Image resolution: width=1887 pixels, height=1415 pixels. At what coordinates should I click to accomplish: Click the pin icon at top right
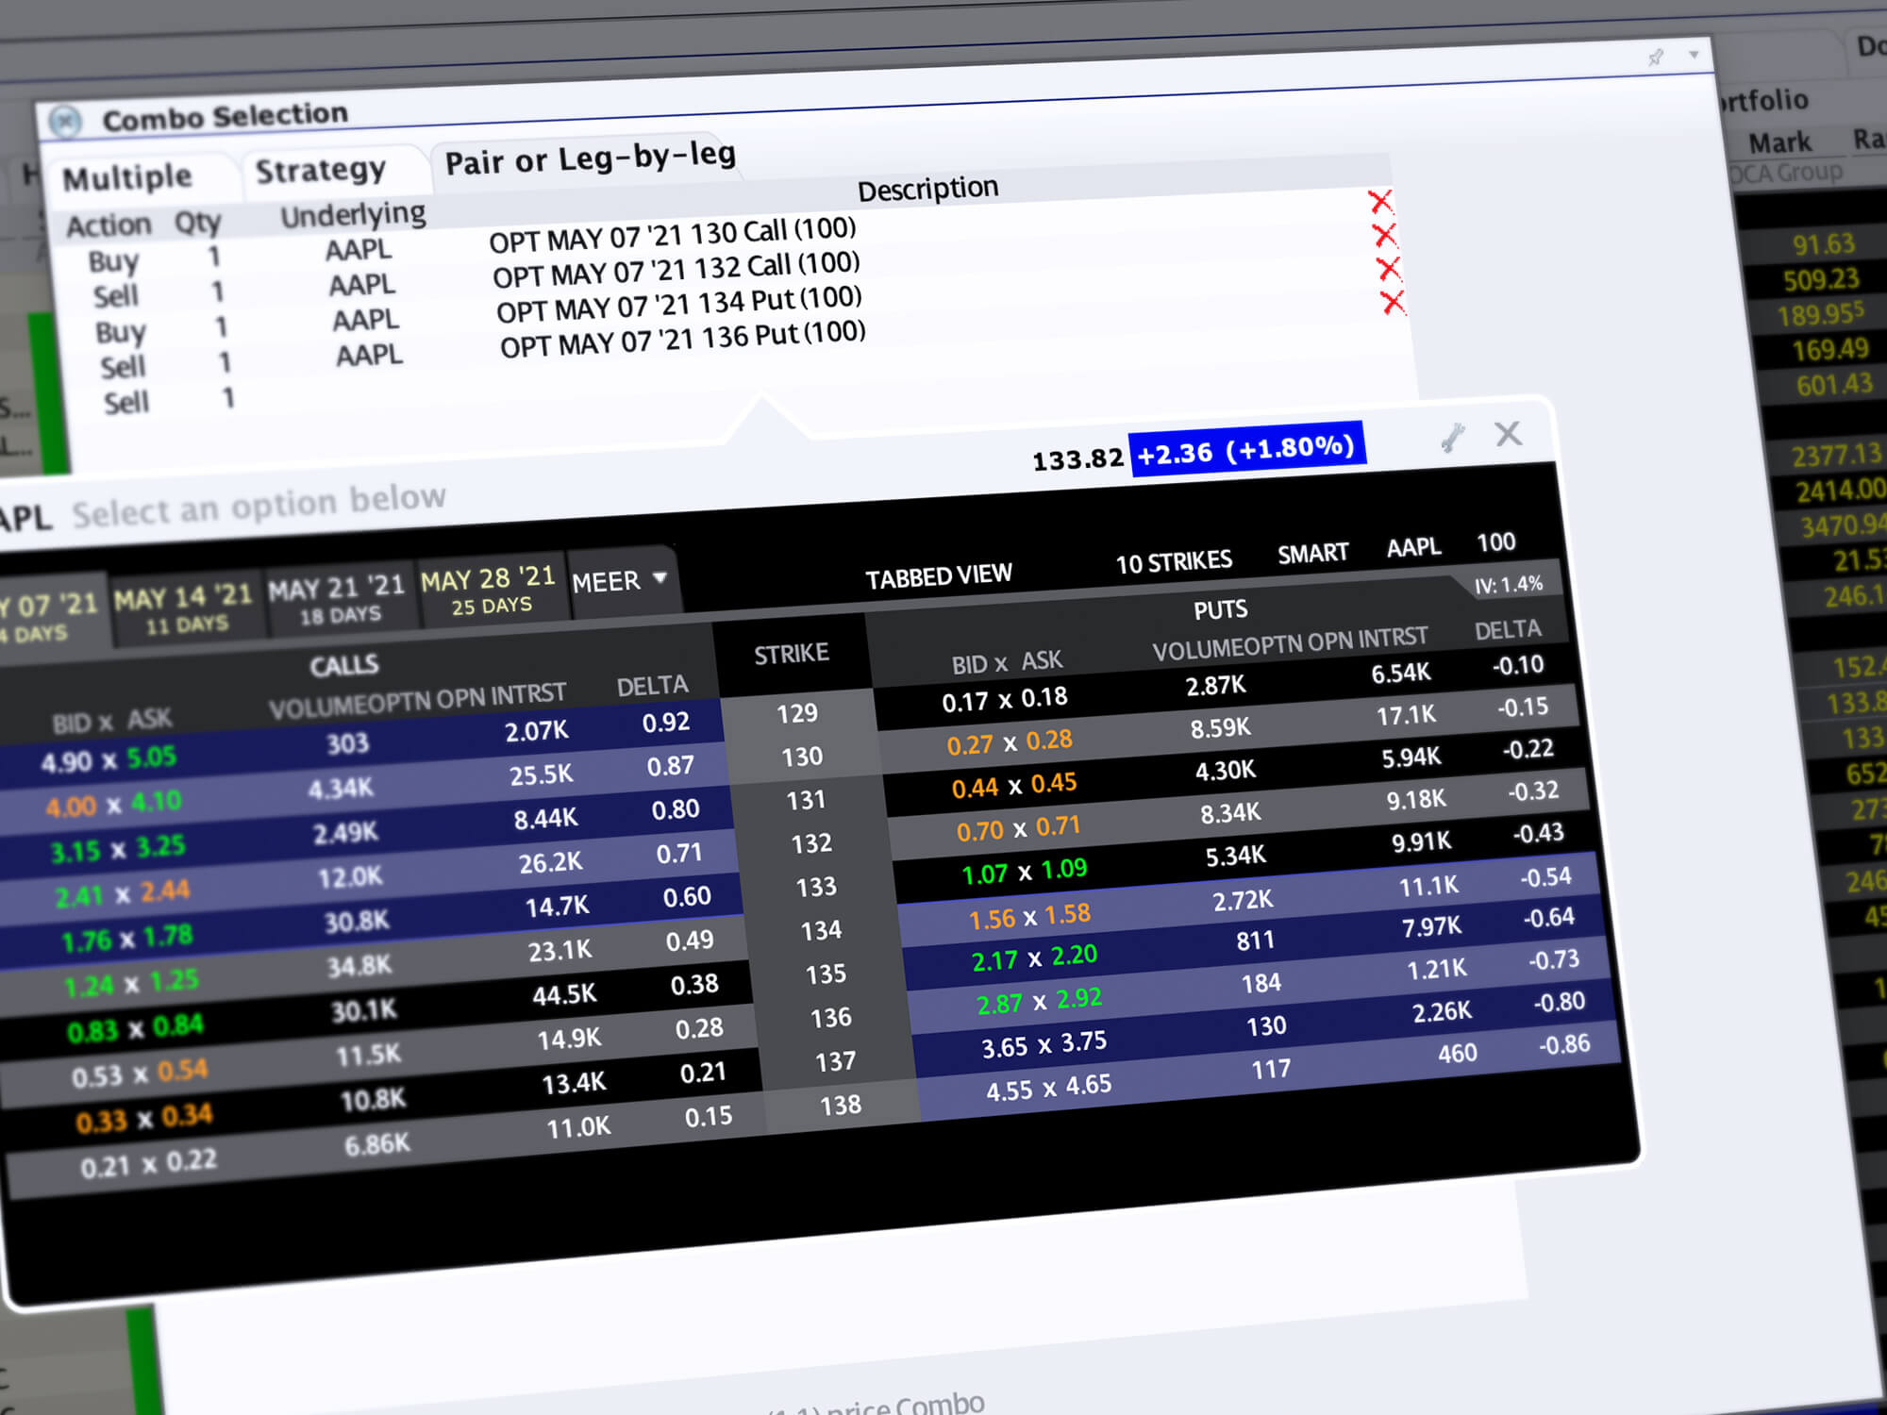click(1656, 58)
